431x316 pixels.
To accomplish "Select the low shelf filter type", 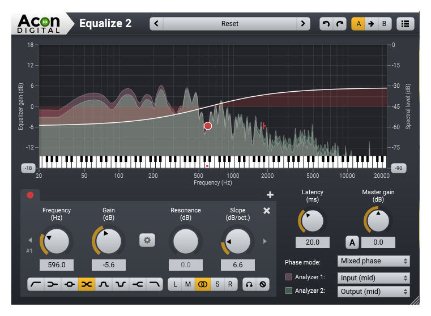I will coord(53,284).
